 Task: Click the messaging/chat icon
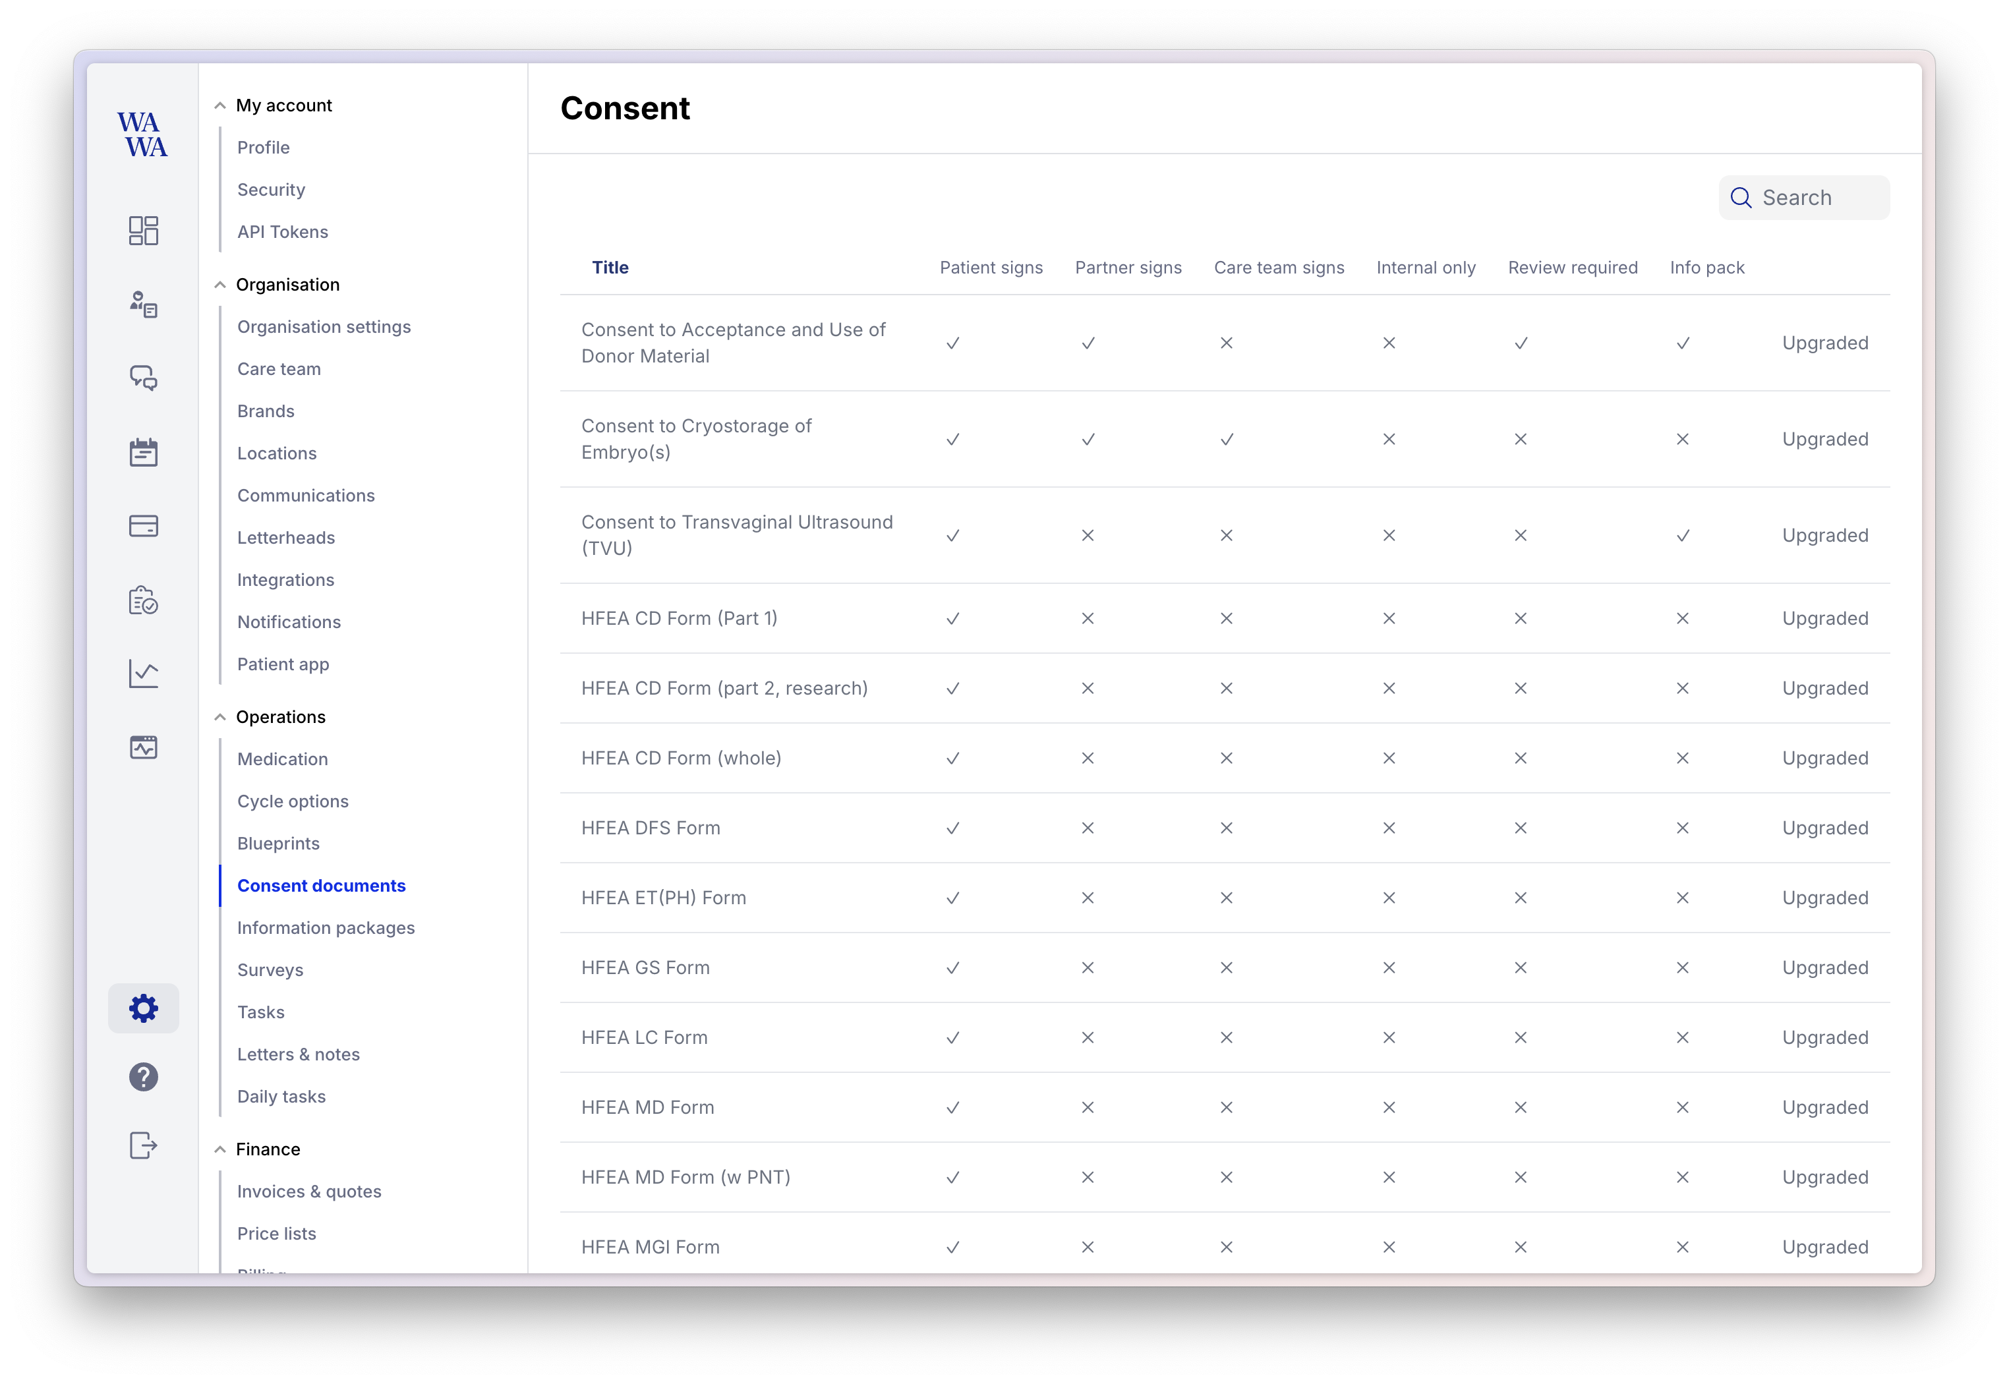144,378
